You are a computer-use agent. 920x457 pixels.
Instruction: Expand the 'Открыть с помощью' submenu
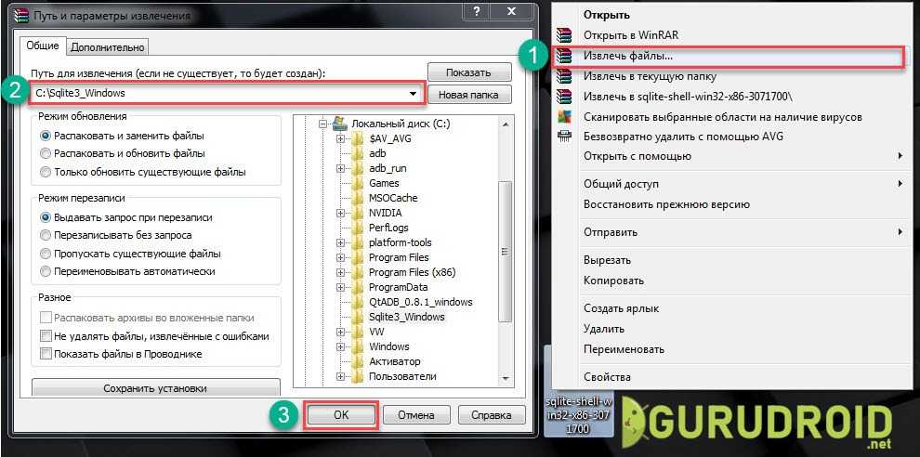(900, 156)
